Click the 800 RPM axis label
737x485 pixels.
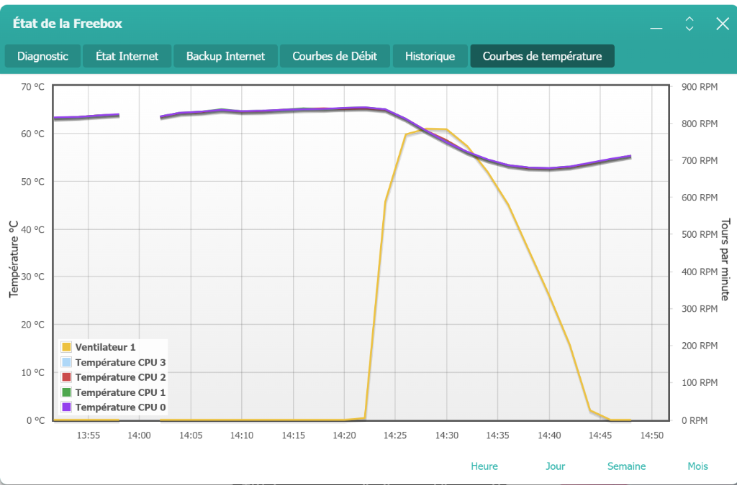pyautogui.click(x=700, y=124)
